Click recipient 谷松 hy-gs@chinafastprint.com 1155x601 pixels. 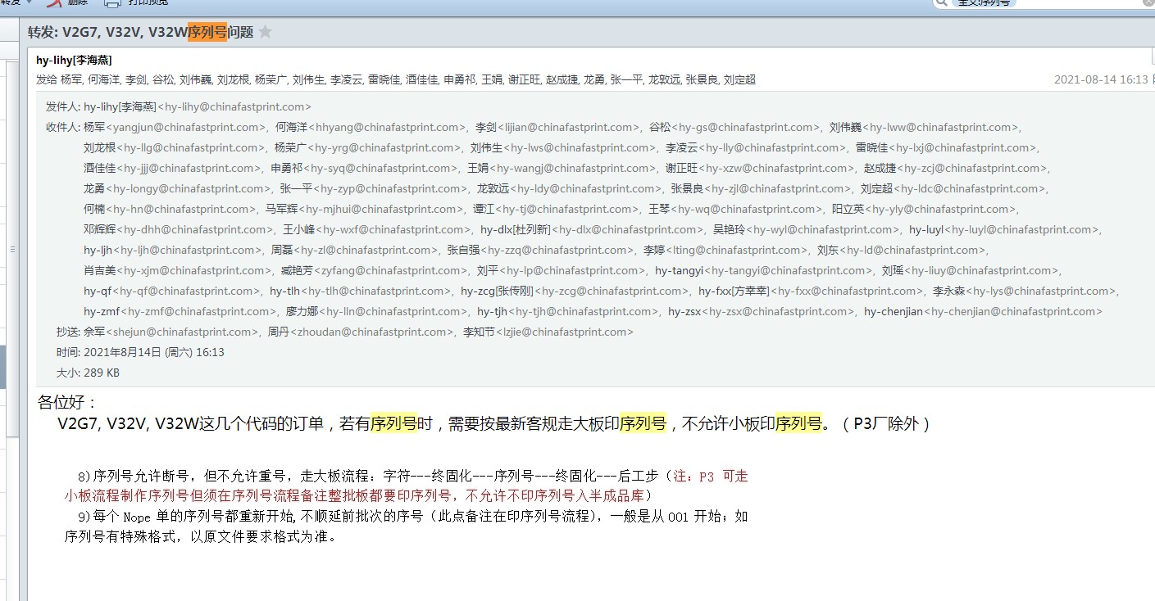click(734, 127)
